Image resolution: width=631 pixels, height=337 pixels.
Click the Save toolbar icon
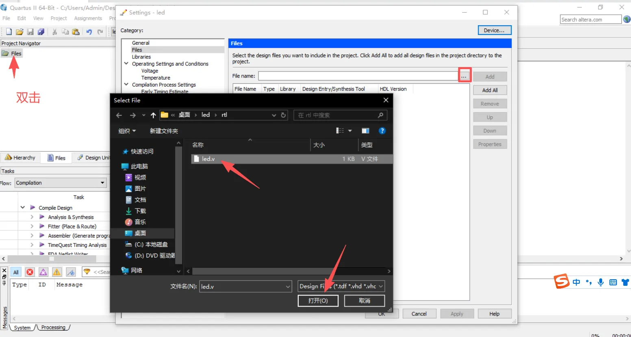click(x=30, y=32)
